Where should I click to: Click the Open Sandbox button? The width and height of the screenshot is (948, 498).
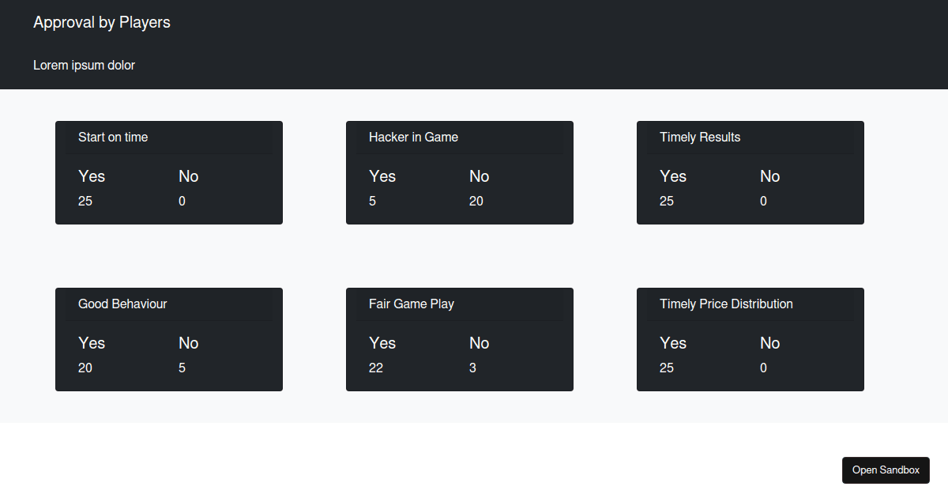coord(886,470)
